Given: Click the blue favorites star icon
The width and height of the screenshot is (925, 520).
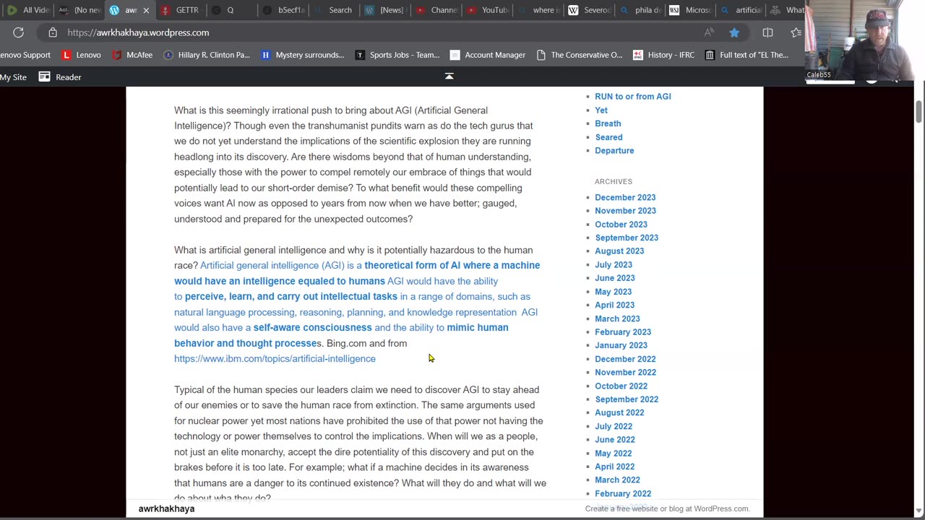Looking at the screenshot, I should click(734, 32).
